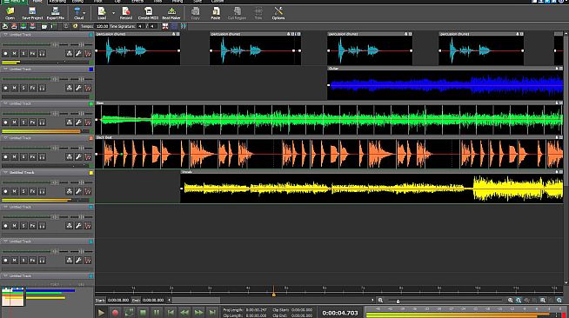
Task: Mute the Back Beat track with M
Action: point(14,156)
